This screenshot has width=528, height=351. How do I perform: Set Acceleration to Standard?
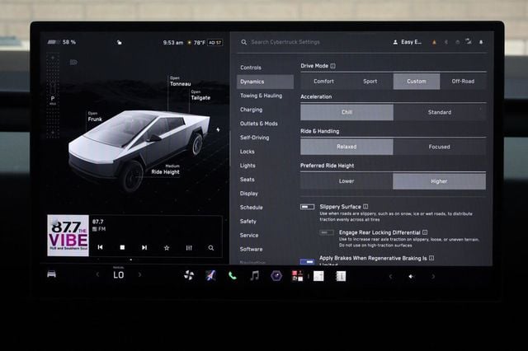[440, 112]
